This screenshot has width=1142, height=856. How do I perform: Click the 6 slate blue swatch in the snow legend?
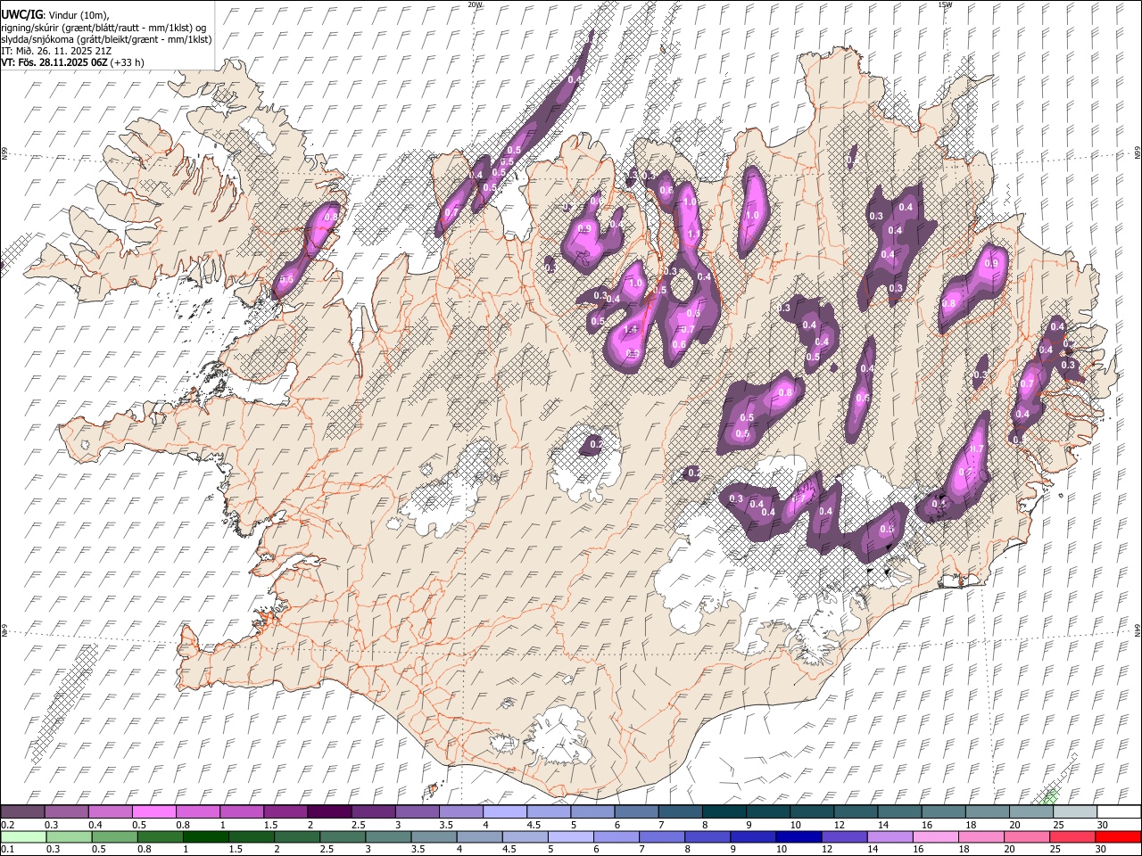pos(636,811)
